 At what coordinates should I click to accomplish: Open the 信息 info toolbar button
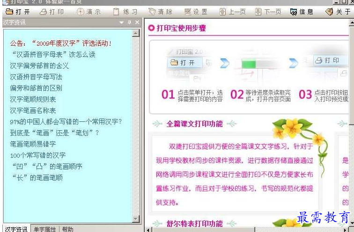click(302, 12)
